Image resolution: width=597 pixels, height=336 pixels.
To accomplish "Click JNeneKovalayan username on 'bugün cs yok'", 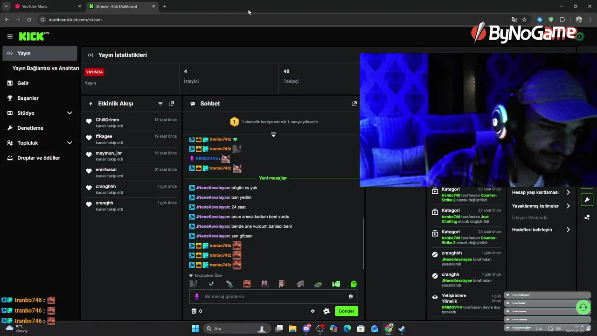I will pos(213,188).
